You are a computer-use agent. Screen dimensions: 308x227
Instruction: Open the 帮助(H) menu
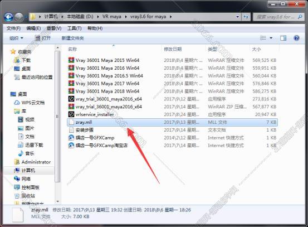pyautogui.click(x=95, y=28)
